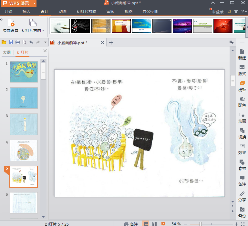
Task: Switch to the 动画 ribbon tab
Action: 63,11
